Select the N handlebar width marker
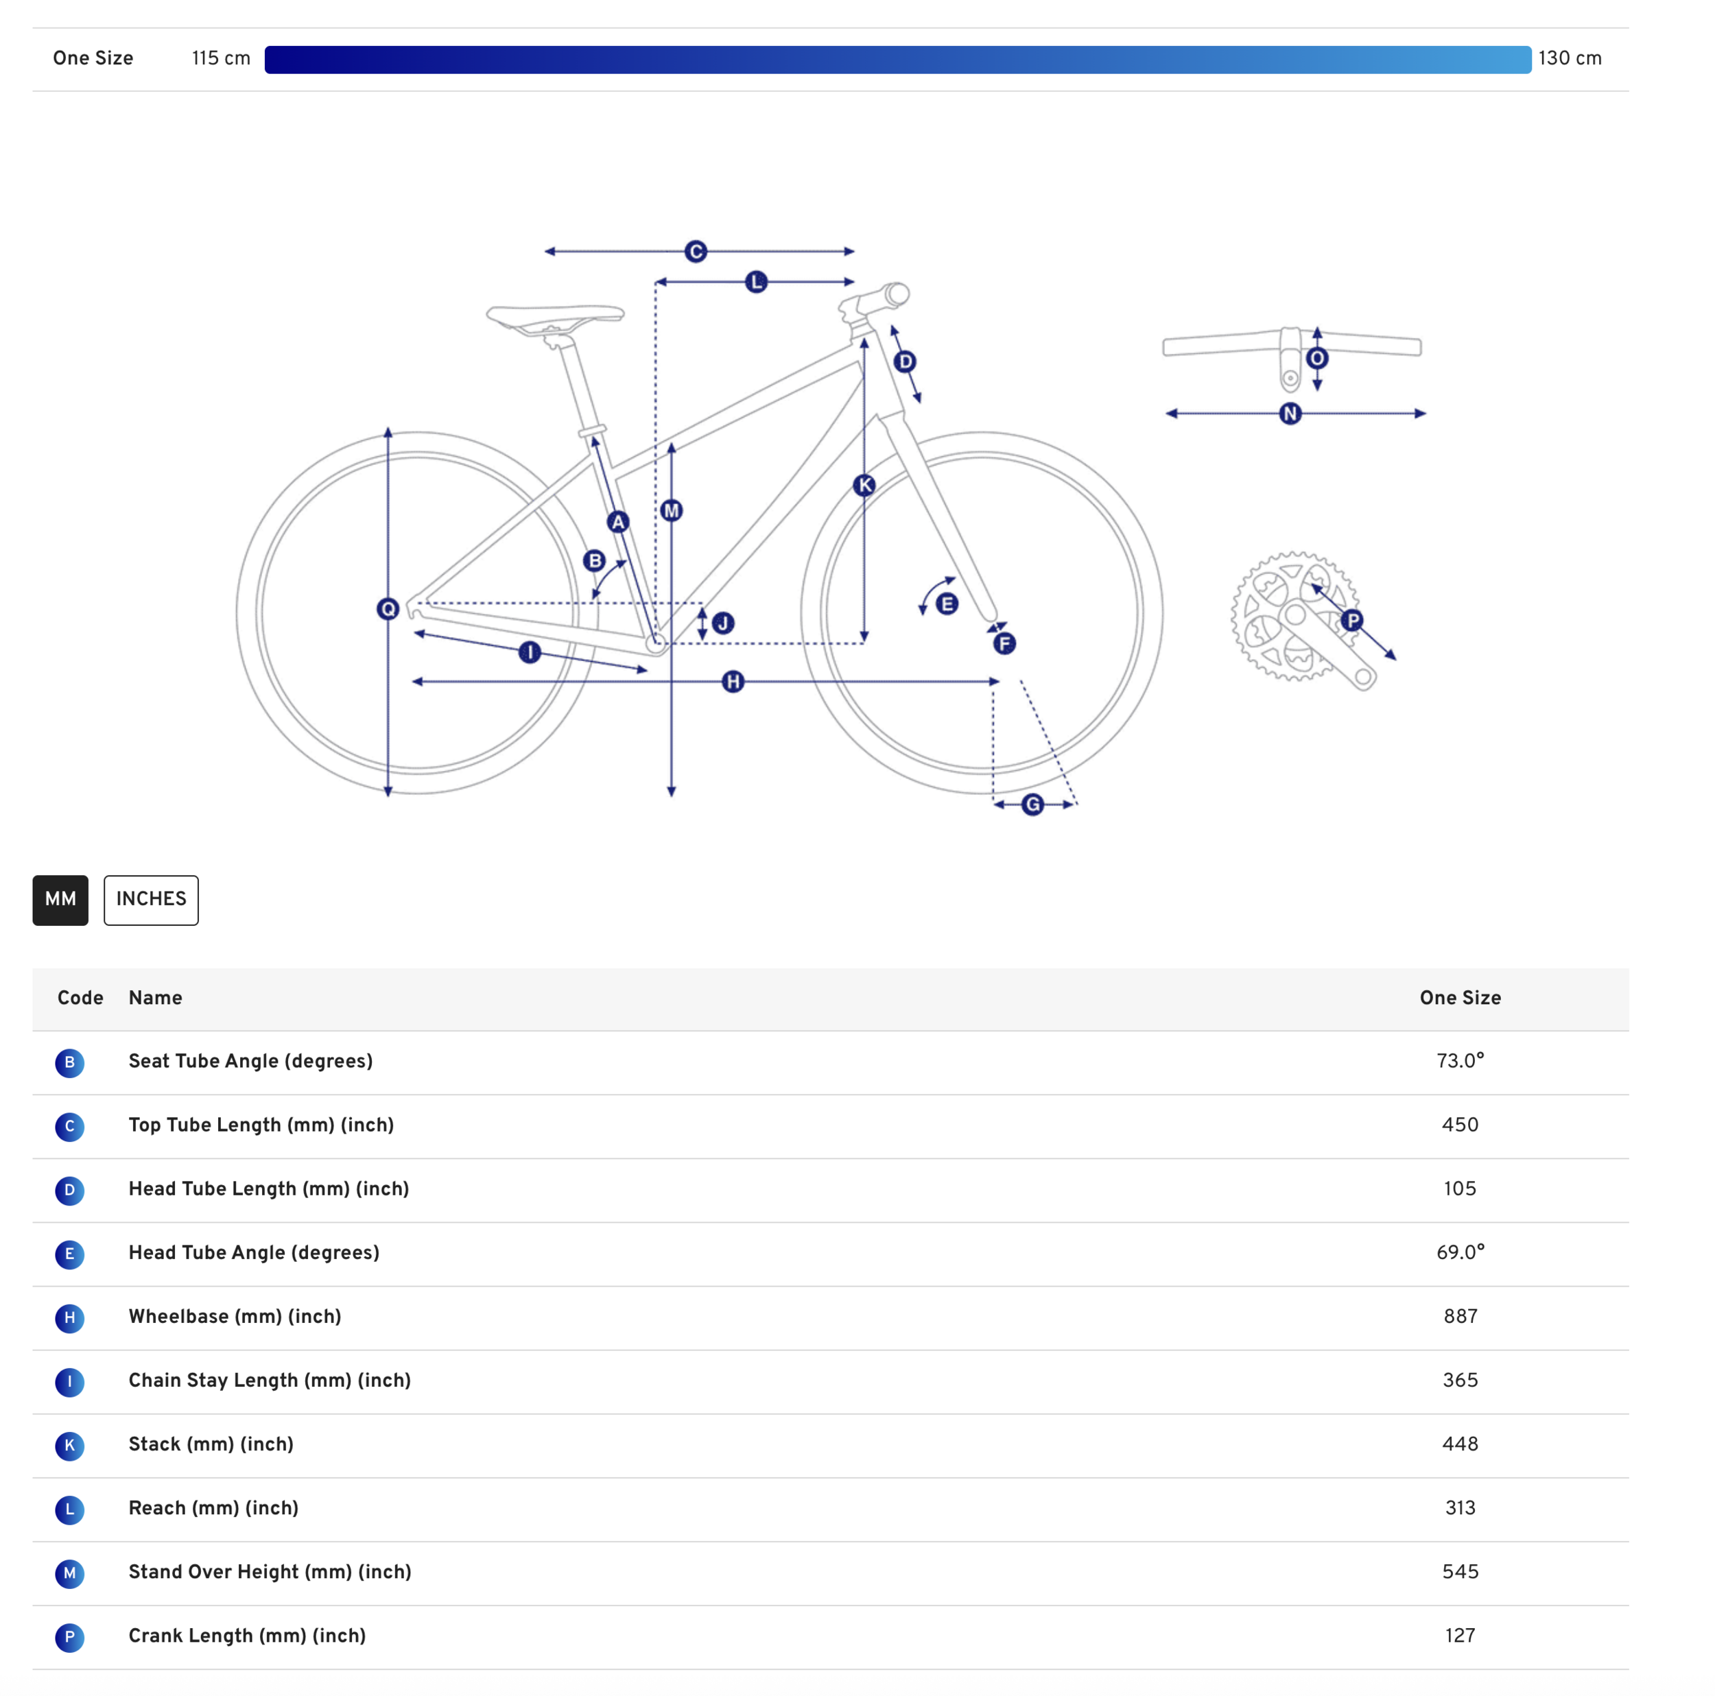Viewport: 1715px width, 1696px height. click(x=1290, y=414)
